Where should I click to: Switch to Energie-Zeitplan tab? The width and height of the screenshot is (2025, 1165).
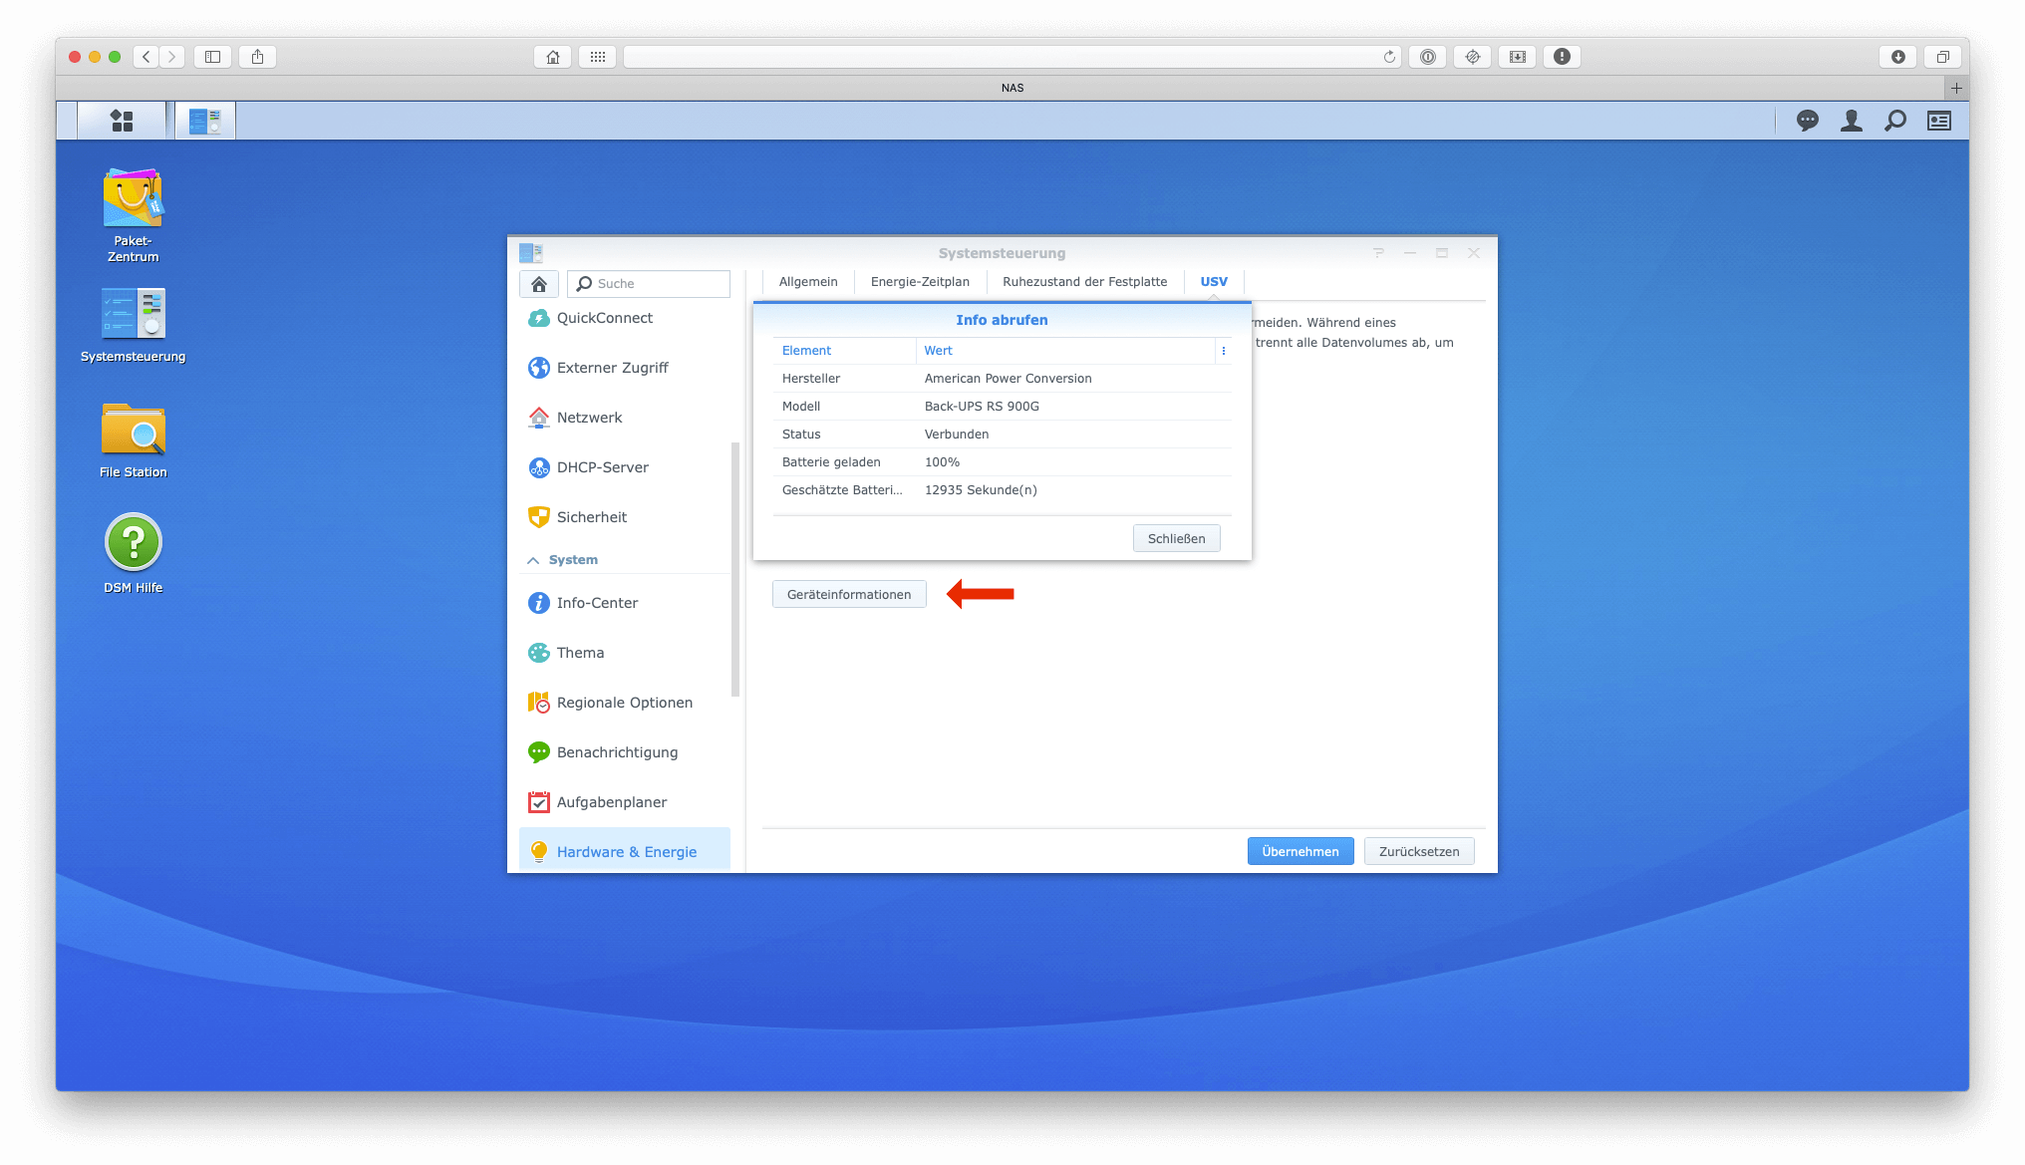[920, 282]
